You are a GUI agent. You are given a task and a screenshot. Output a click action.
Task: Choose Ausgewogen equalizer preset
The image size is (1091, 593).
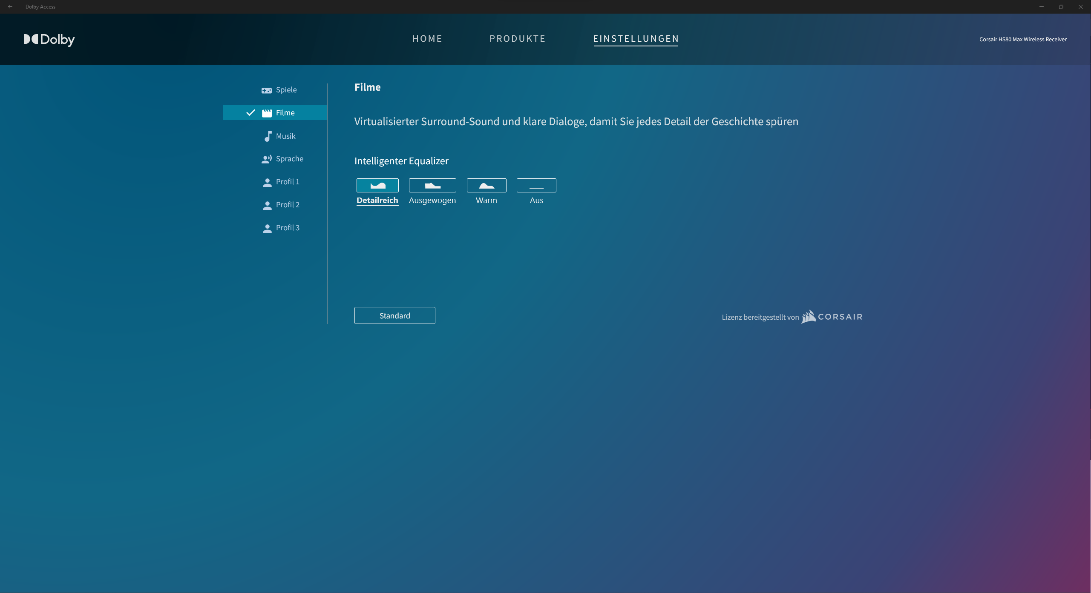432,186
